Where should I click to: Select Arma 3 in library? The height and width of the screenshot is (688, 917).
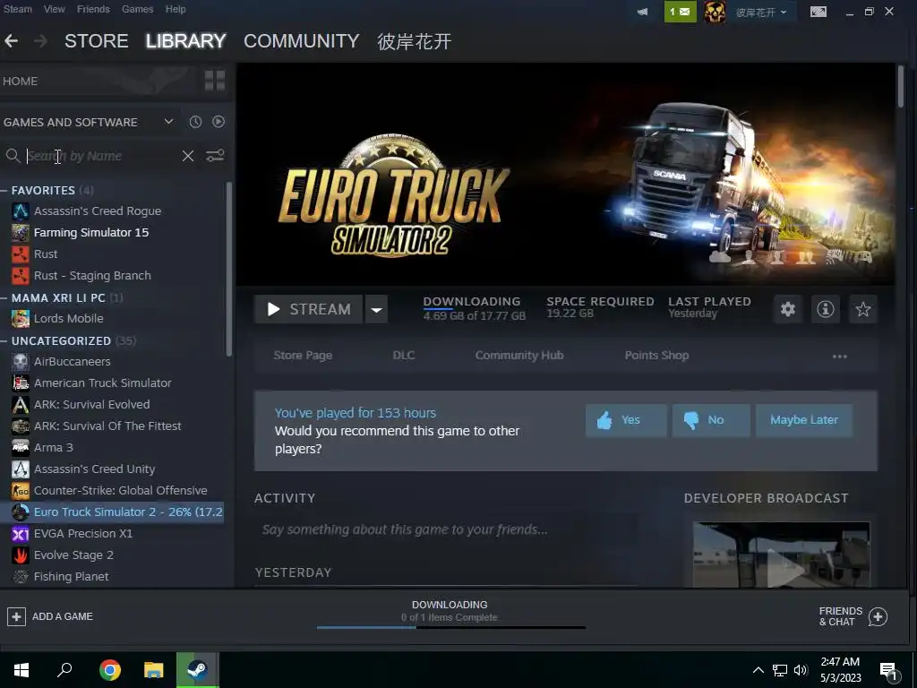tap(53, 448)
